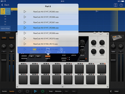Viewport: 125px width, 94px height.
Task: Enable the Metronome
Action: 58,91
